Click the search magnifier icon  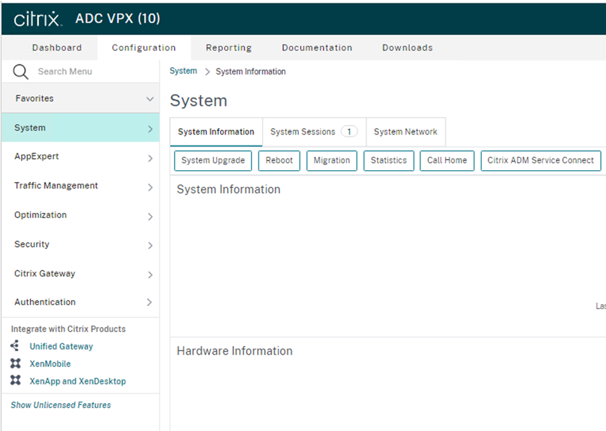[x=20, y=72]
